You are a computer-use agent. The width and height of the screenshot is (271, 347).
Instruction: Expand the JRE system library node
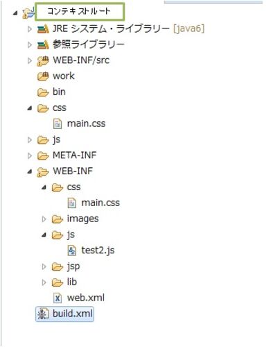[30, 29]
